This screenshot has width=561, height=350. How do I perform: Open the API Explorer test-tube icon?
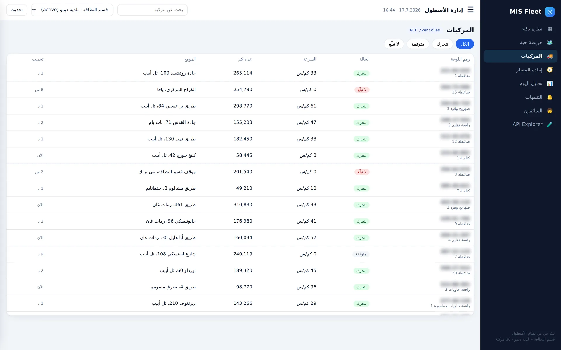(550, 124)
